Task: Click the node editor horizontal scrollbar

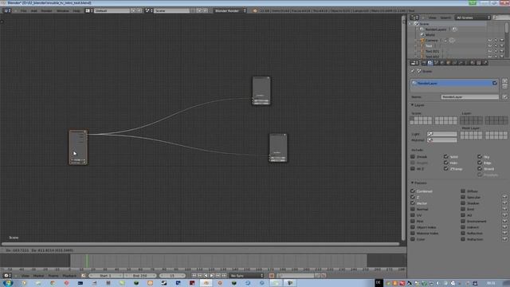Action: pos(200,244)
